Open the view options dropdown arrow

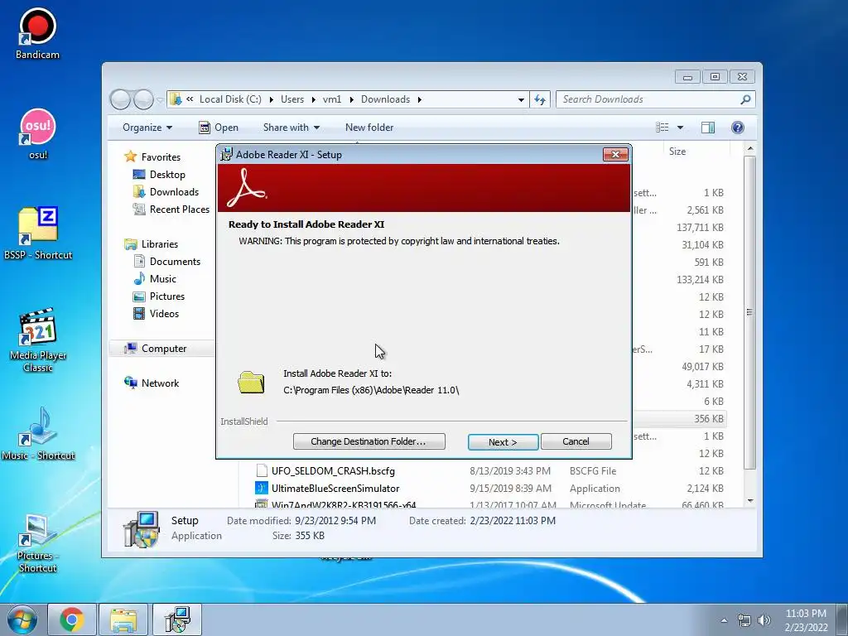click(x=681, y=128)
